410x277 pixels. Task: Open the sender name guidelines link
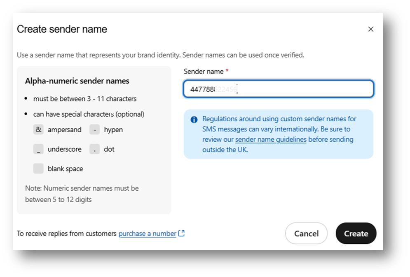(x=271, y=140)
